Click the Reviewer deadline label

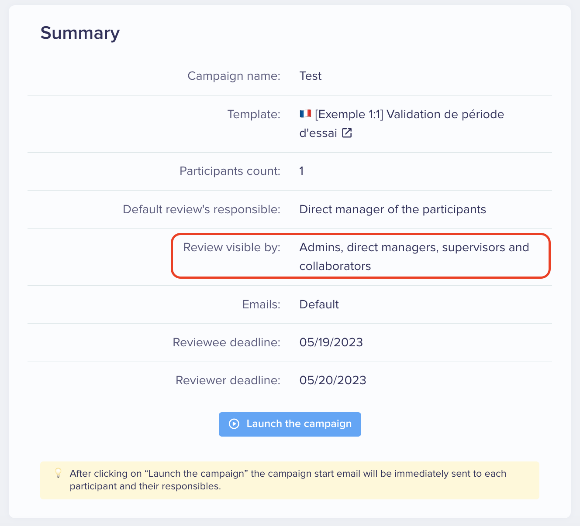click(228, 380)
